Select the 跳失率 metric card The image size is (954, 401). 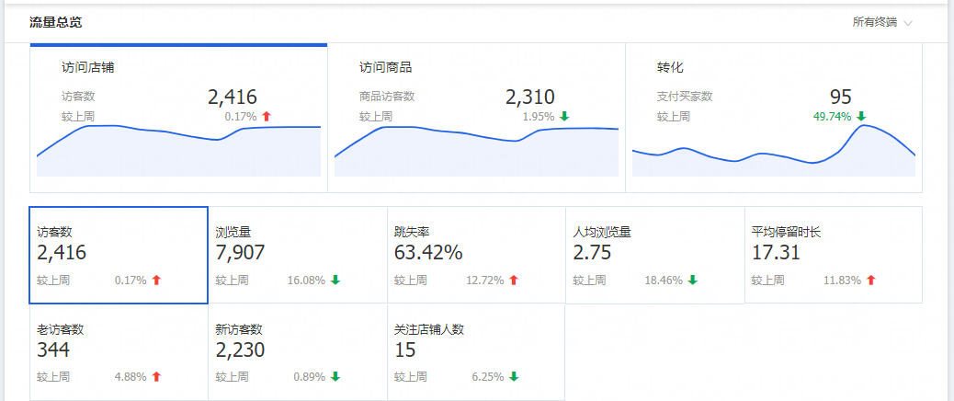475,255
